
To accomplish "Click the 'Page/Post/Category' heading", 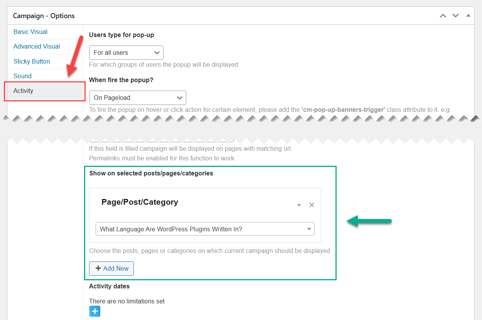I will coord(140,202).
